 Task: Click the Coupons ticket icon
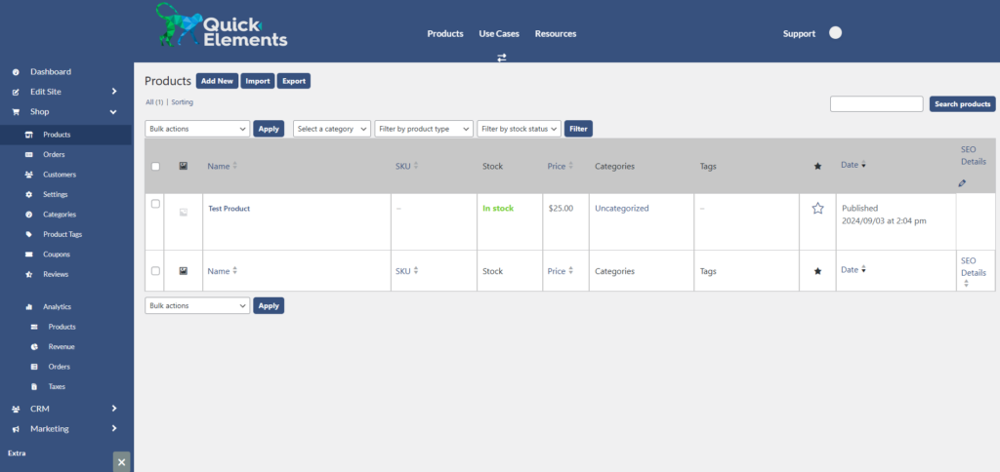pos(28,255)
